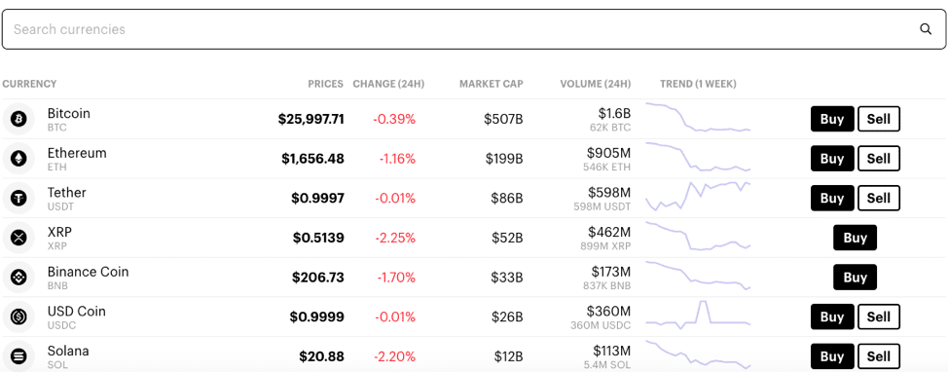Buy Binance Coin
Viewport: 948px width, 373px height.
(x=855, y=278)
